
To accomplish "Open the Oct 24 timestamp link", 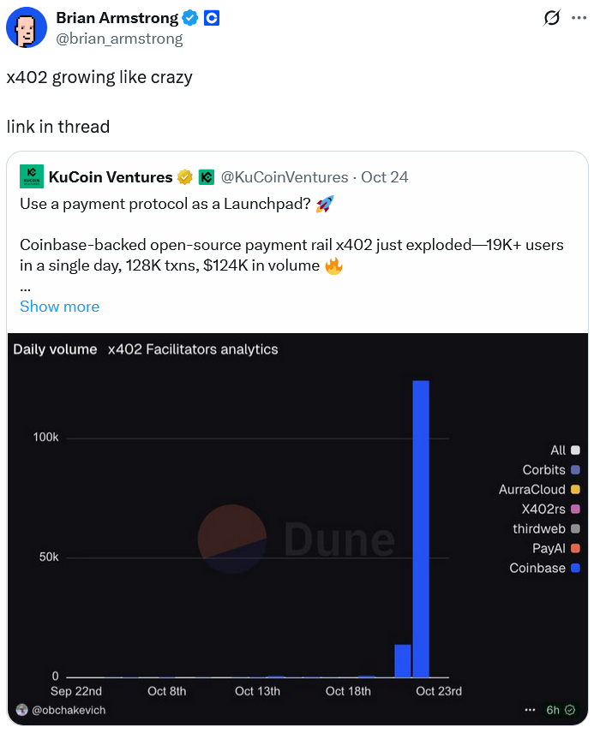I will 384,177.
